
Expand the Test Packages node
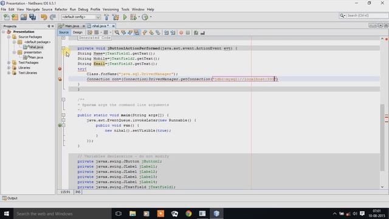9,63
